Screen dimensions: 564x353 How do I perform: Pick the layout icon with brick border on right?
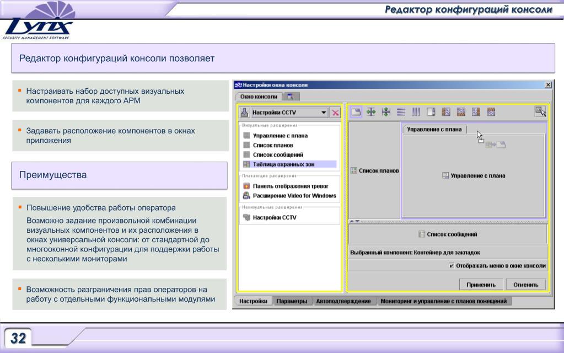click(x=476, y=112)
